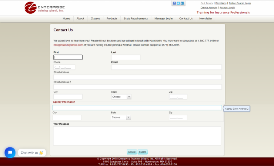Image resolution: width=274 pixels, height=166 pixels.
Task: Expand the personal State dropdown
Action: tap(121, 97)
